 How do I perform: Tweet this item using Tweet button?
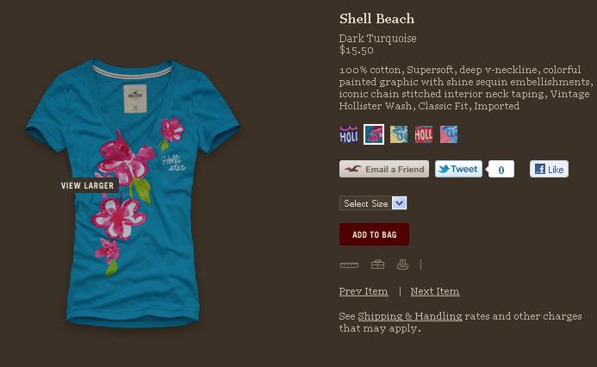pos(458,169)
